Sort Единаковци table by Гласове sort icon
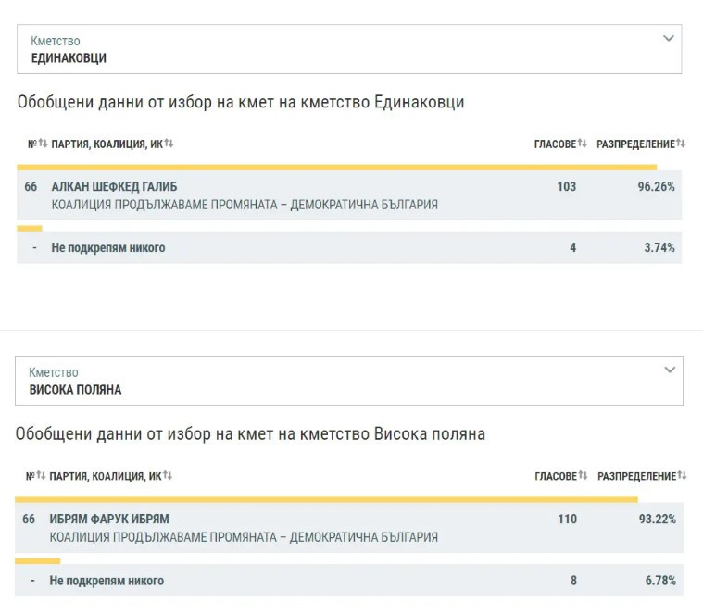703x614 pixels. coord(583,144)
